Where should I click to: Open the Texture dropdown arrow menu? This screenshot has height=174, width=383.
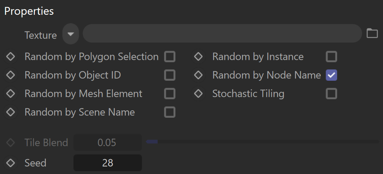(71, 34)
